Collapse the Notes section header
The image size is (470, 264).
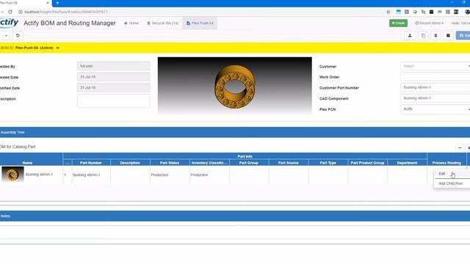tap(235, 216)
